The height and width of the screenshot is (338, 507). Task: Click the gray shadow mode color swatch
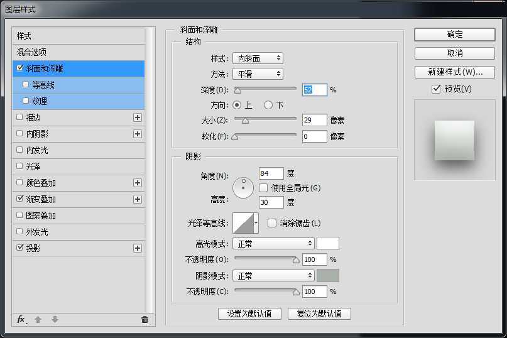(328, 276)
